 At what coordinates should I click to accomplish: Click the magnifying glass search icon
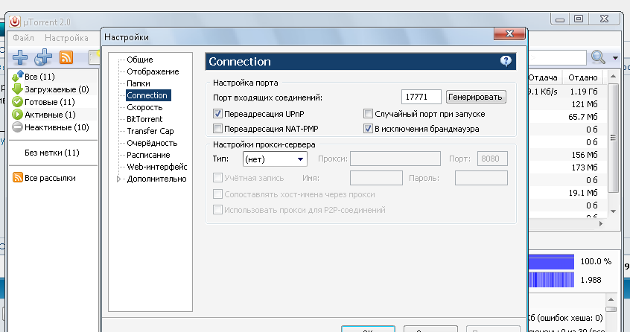pos(598,57)
